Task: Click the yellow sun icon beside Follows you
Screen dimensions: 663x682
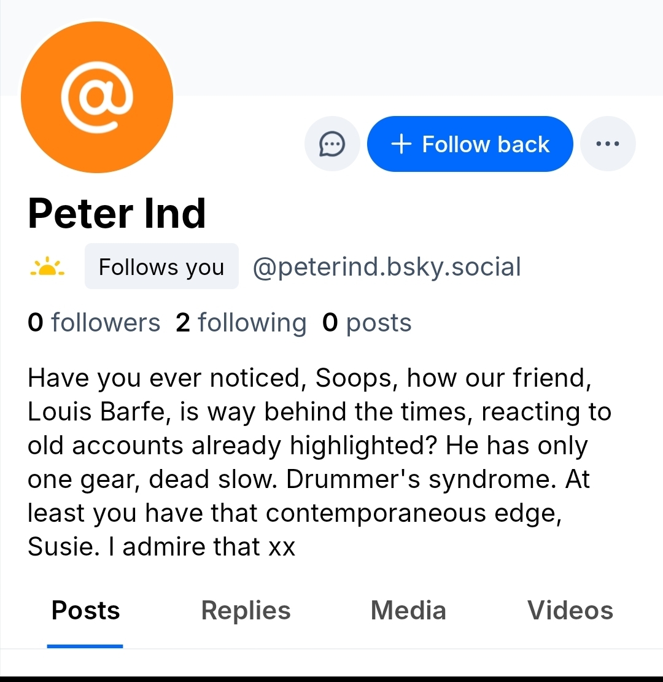Action: tap(47, 268)
